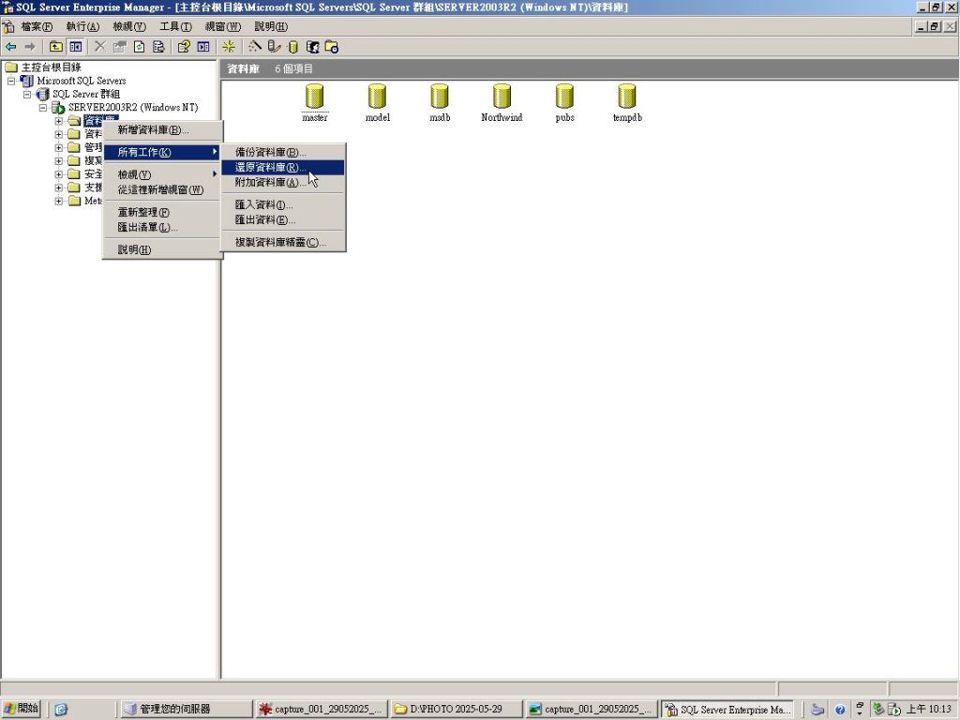Click the msdb database icon
This screenshot has height=720, width=960.
coord(440,97)
